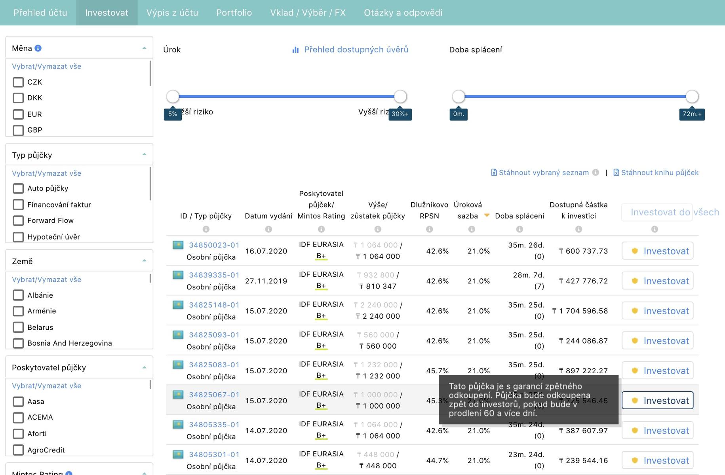This screenshot has width=725, height=475.
Task: Click info icon under Dlužníkovo RPSN column
Action: click(429, 229)
